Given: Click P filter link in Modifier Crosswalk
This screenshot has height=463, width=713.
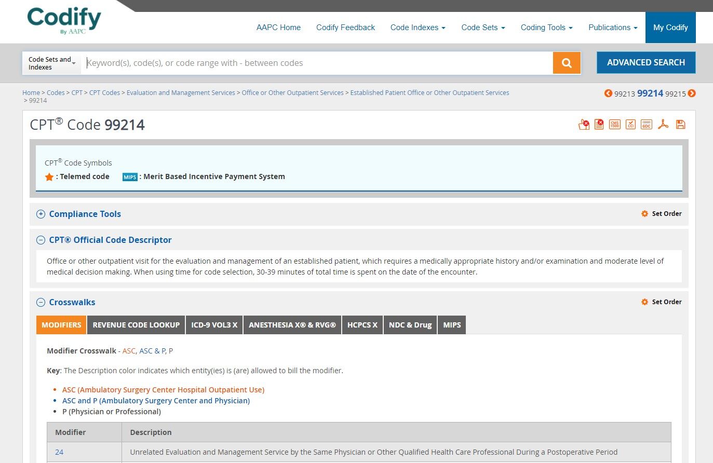Looking at the screenshot, I should (x=171, y=351).
